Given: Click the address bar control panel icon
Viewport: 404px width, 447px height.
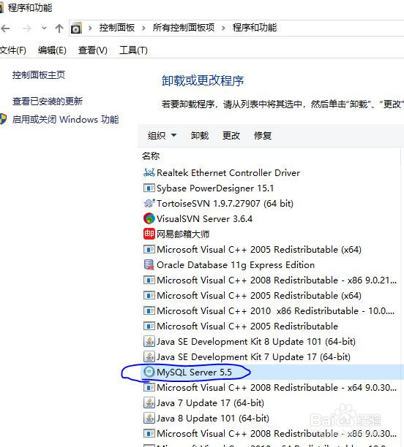Looking at the screenshot, I should click(x=76, y=28).
